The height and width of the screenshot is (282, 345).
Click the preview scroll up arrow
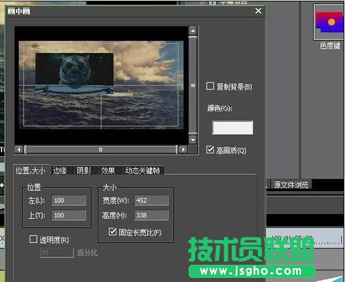193,31
